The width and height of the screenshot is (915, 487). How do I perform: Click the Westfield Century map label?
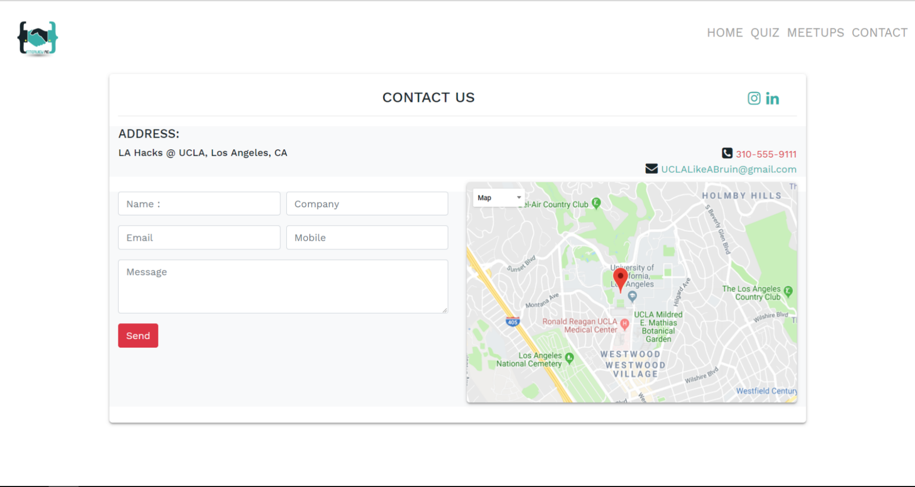click(766, 391)
